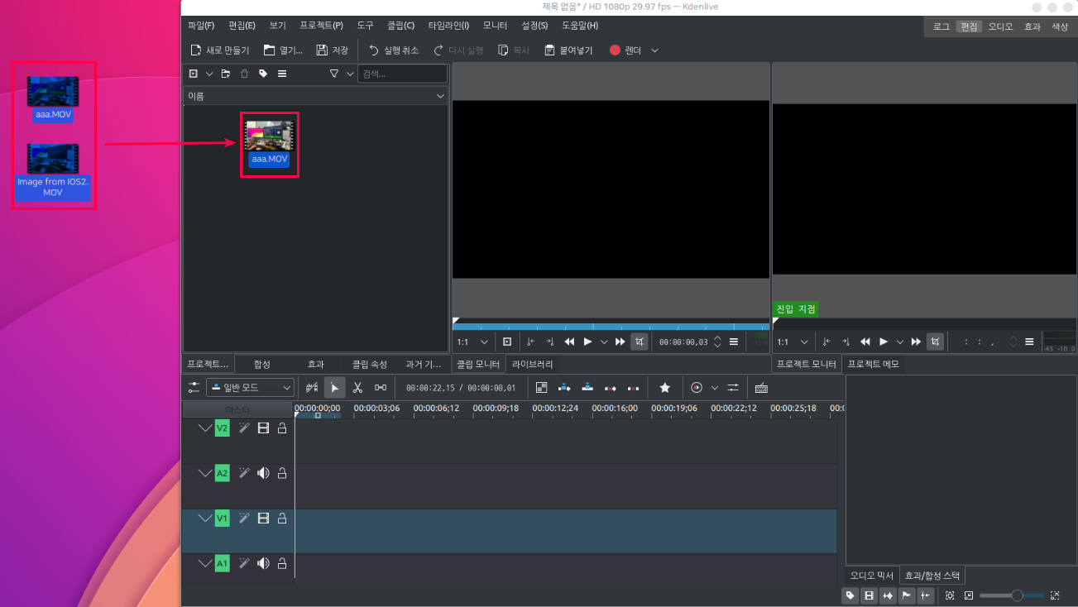Hide video on the V2 track
1078x607 pixels.
coord(263,428)
